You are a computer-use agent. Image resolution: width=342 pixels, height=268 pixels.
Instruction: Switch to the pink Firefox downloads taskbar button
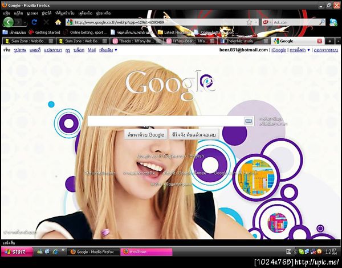coord(146,252)
